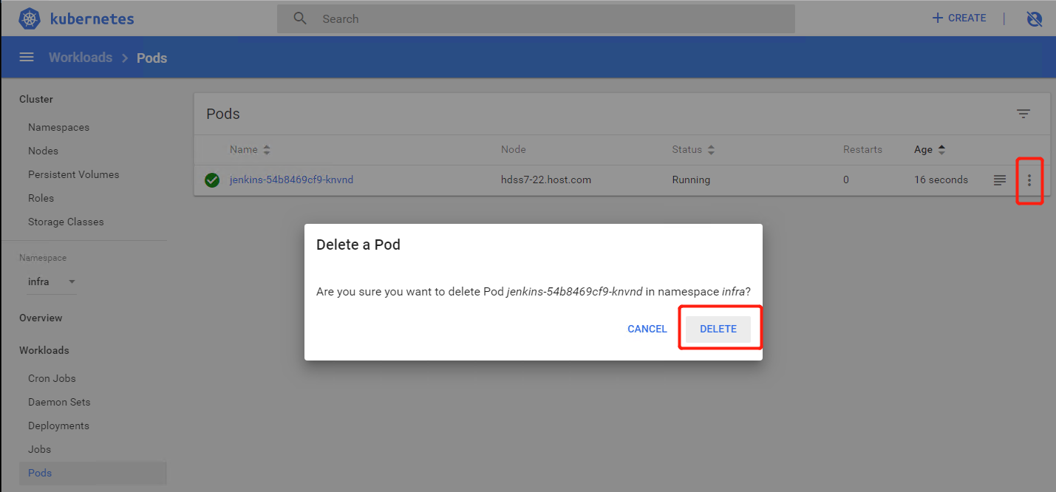
Task: Toggle the hamburger navigation menu
Action: pos(27,58)
